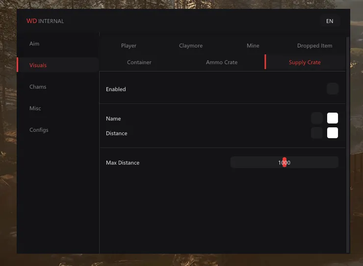Toggle the Name checkbox

pos(317,119)
